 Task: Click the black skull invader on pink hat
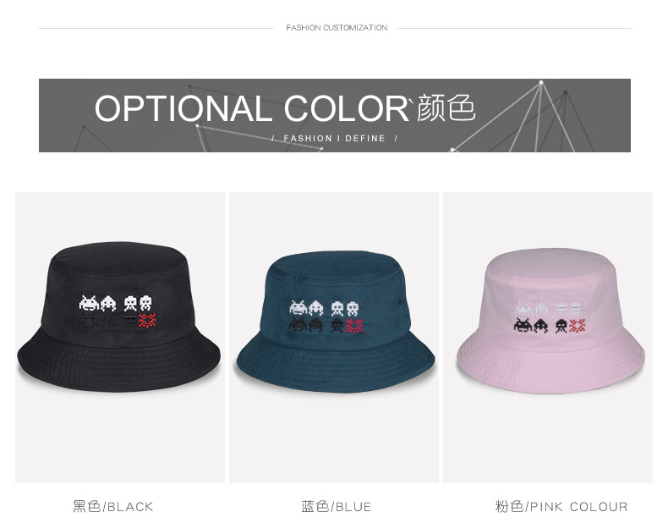561,326
